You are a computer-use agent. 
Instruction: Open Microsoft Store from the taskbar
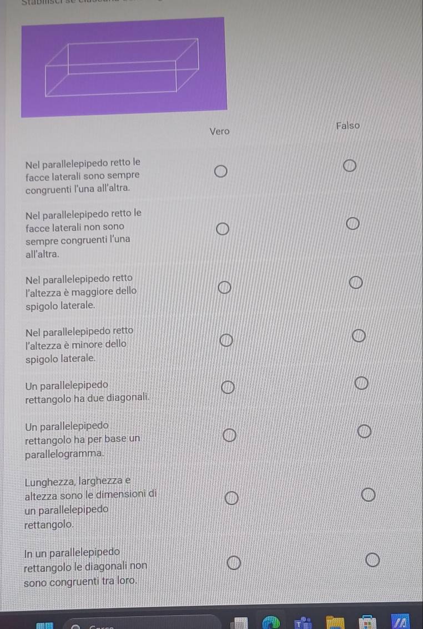click(x=367, y=623)
